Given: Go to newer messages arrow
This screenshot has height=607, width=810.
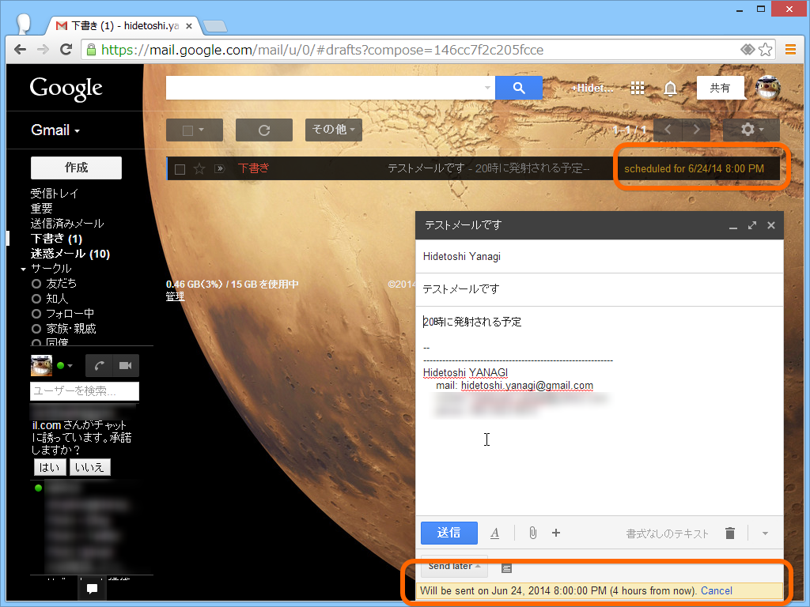Looking at the screenshot, I should (668, 130).
